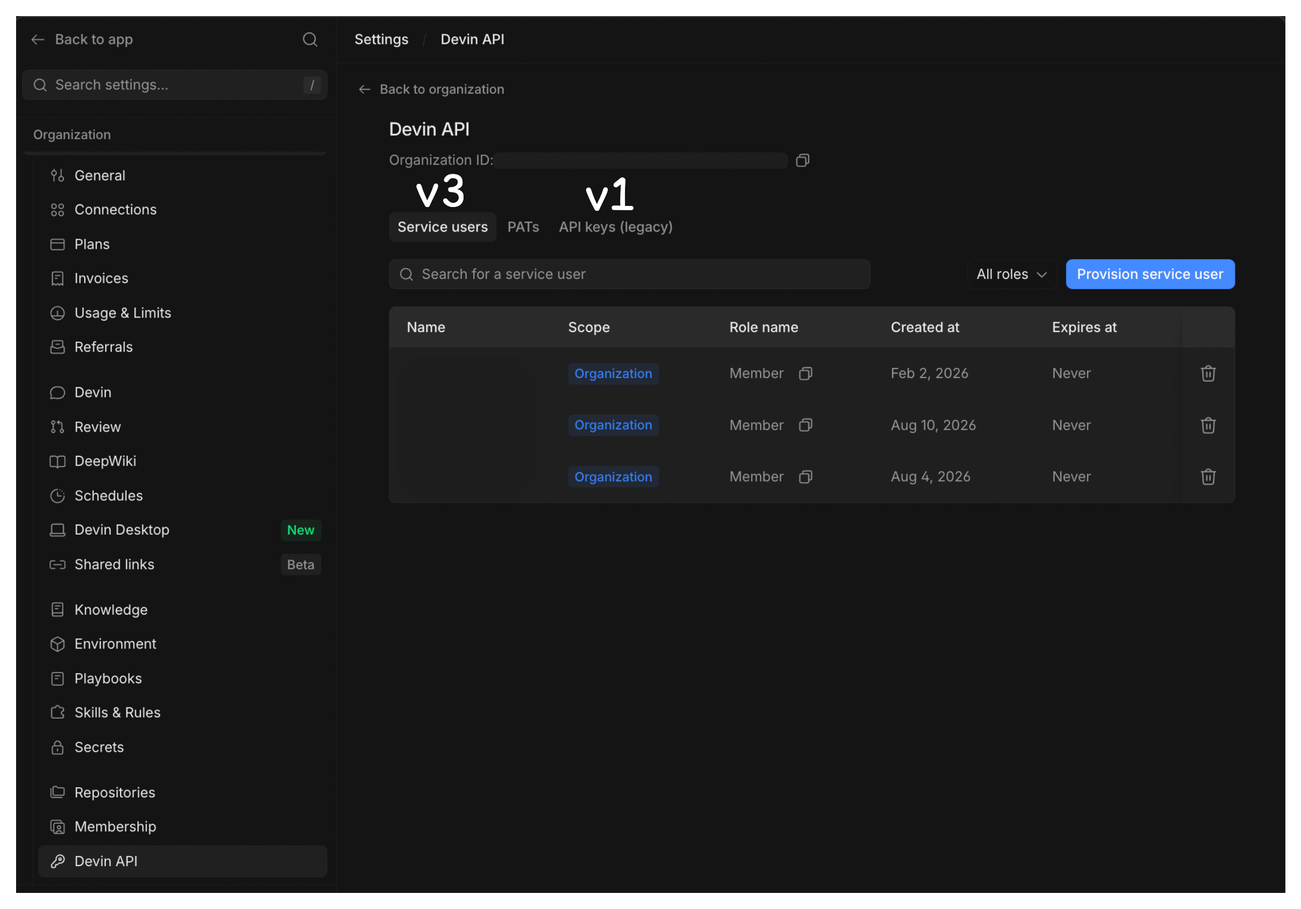Image resolution: width=1301 pixels, height=909 pixels.
Task: Select Devin API in the sidebar
Action: (x=182, y=861)
